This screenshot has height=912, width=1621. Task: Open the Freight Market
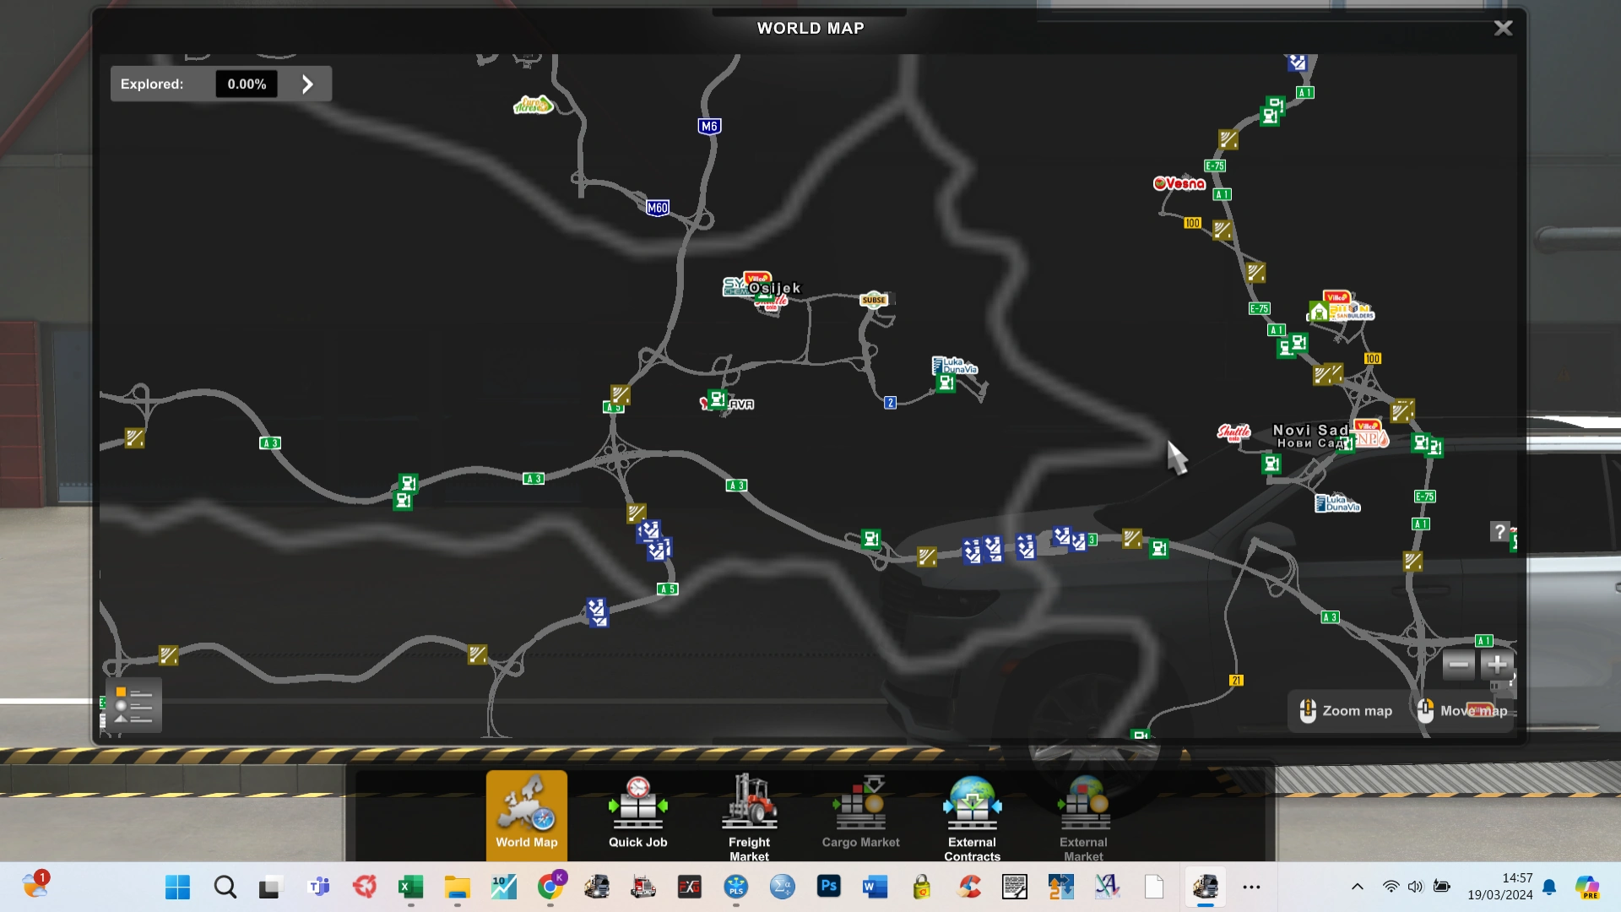click(x=749, y=816)
